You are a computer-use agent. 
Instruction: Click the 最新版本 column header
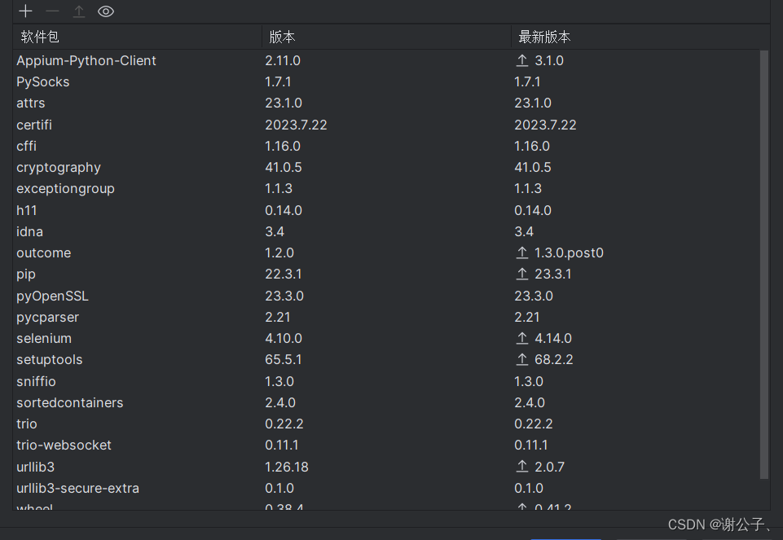pos(544,36)
